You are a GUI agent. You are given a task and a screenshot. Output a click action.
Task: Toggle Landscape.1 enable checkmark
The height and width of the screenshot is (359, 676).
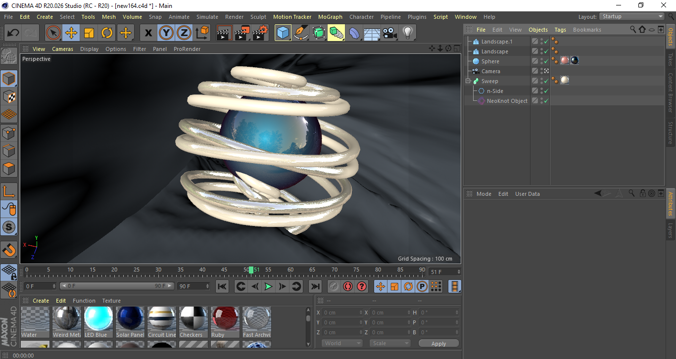[546, 42]
